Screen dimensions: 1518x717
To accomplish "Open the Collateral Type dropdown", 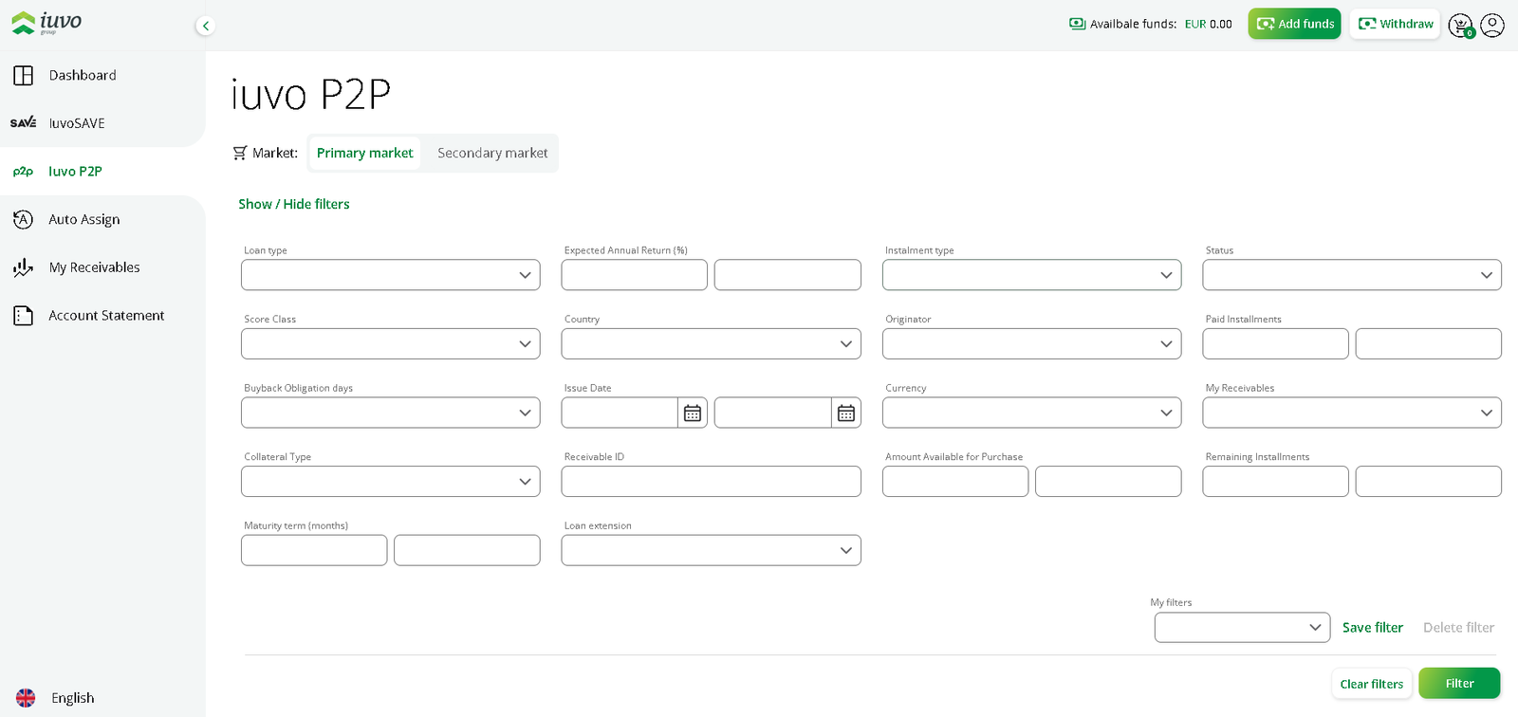I will pyautogui.click(x=391, y=481).
